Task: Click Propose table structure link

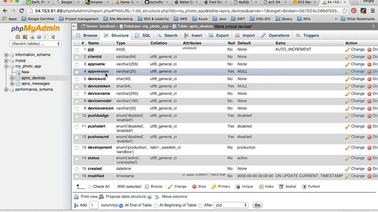Action: point(126,197)
